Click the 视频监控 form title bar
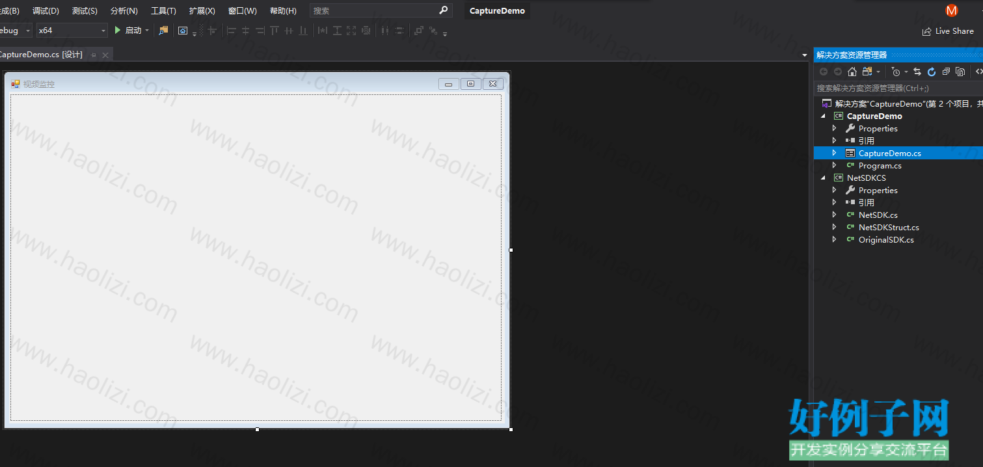Screen dimensions: 983x467 [257, 83]
